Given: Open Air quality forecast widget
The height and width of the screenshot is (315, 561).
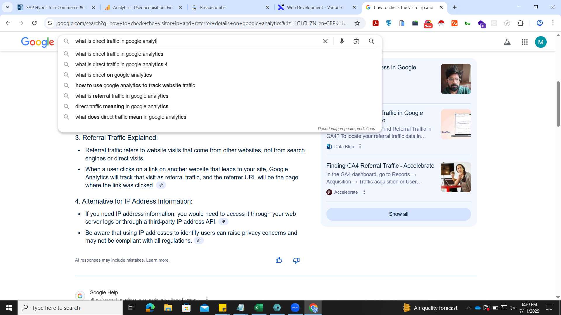Looking at the screenshot, I should coord(430,308).
